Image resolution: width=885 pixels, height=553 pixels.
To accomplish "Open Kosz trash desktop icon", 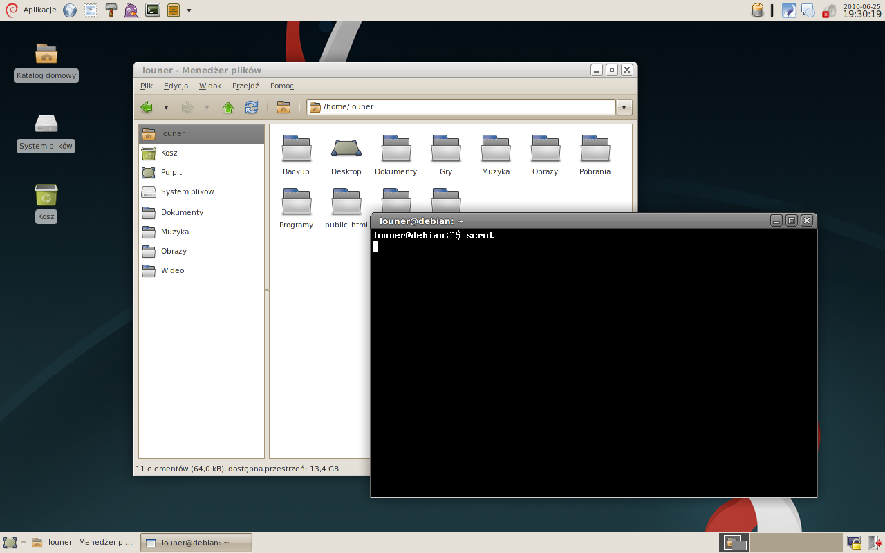I will [x=46, y=203].
